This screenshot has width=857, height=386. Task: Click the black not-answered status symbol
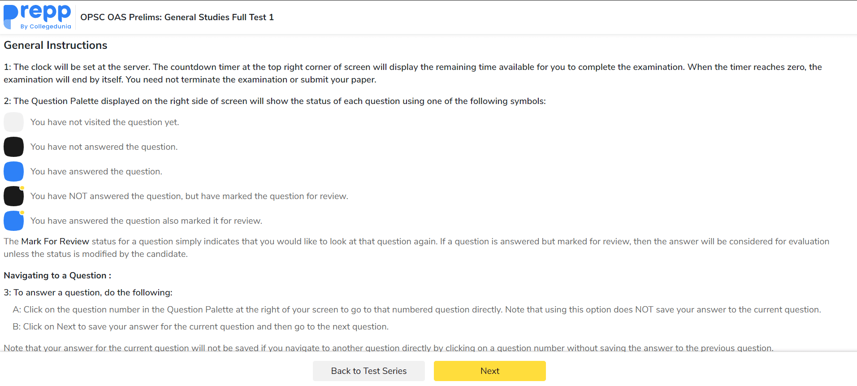pyautogui.click(x=14, y=147)
